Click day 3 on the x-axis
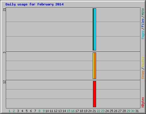Viewport: 146px width, 114px height. pyautogui.click(x=18, y=111)
